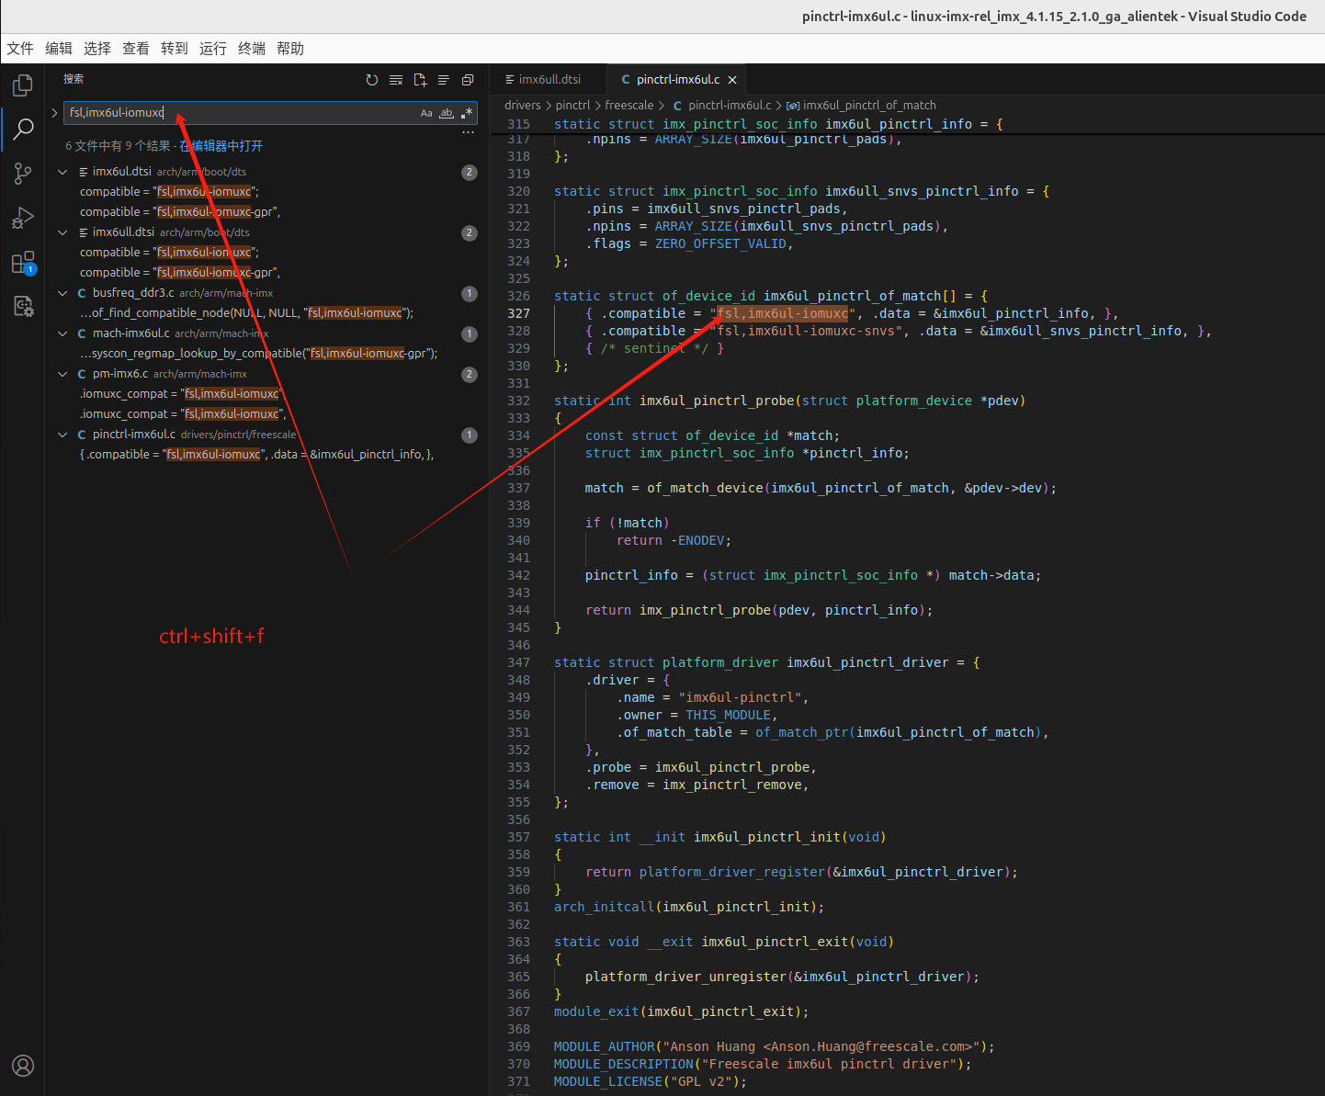
Task: Click the 在编辑器中打开 link
Action: (221, 146)
